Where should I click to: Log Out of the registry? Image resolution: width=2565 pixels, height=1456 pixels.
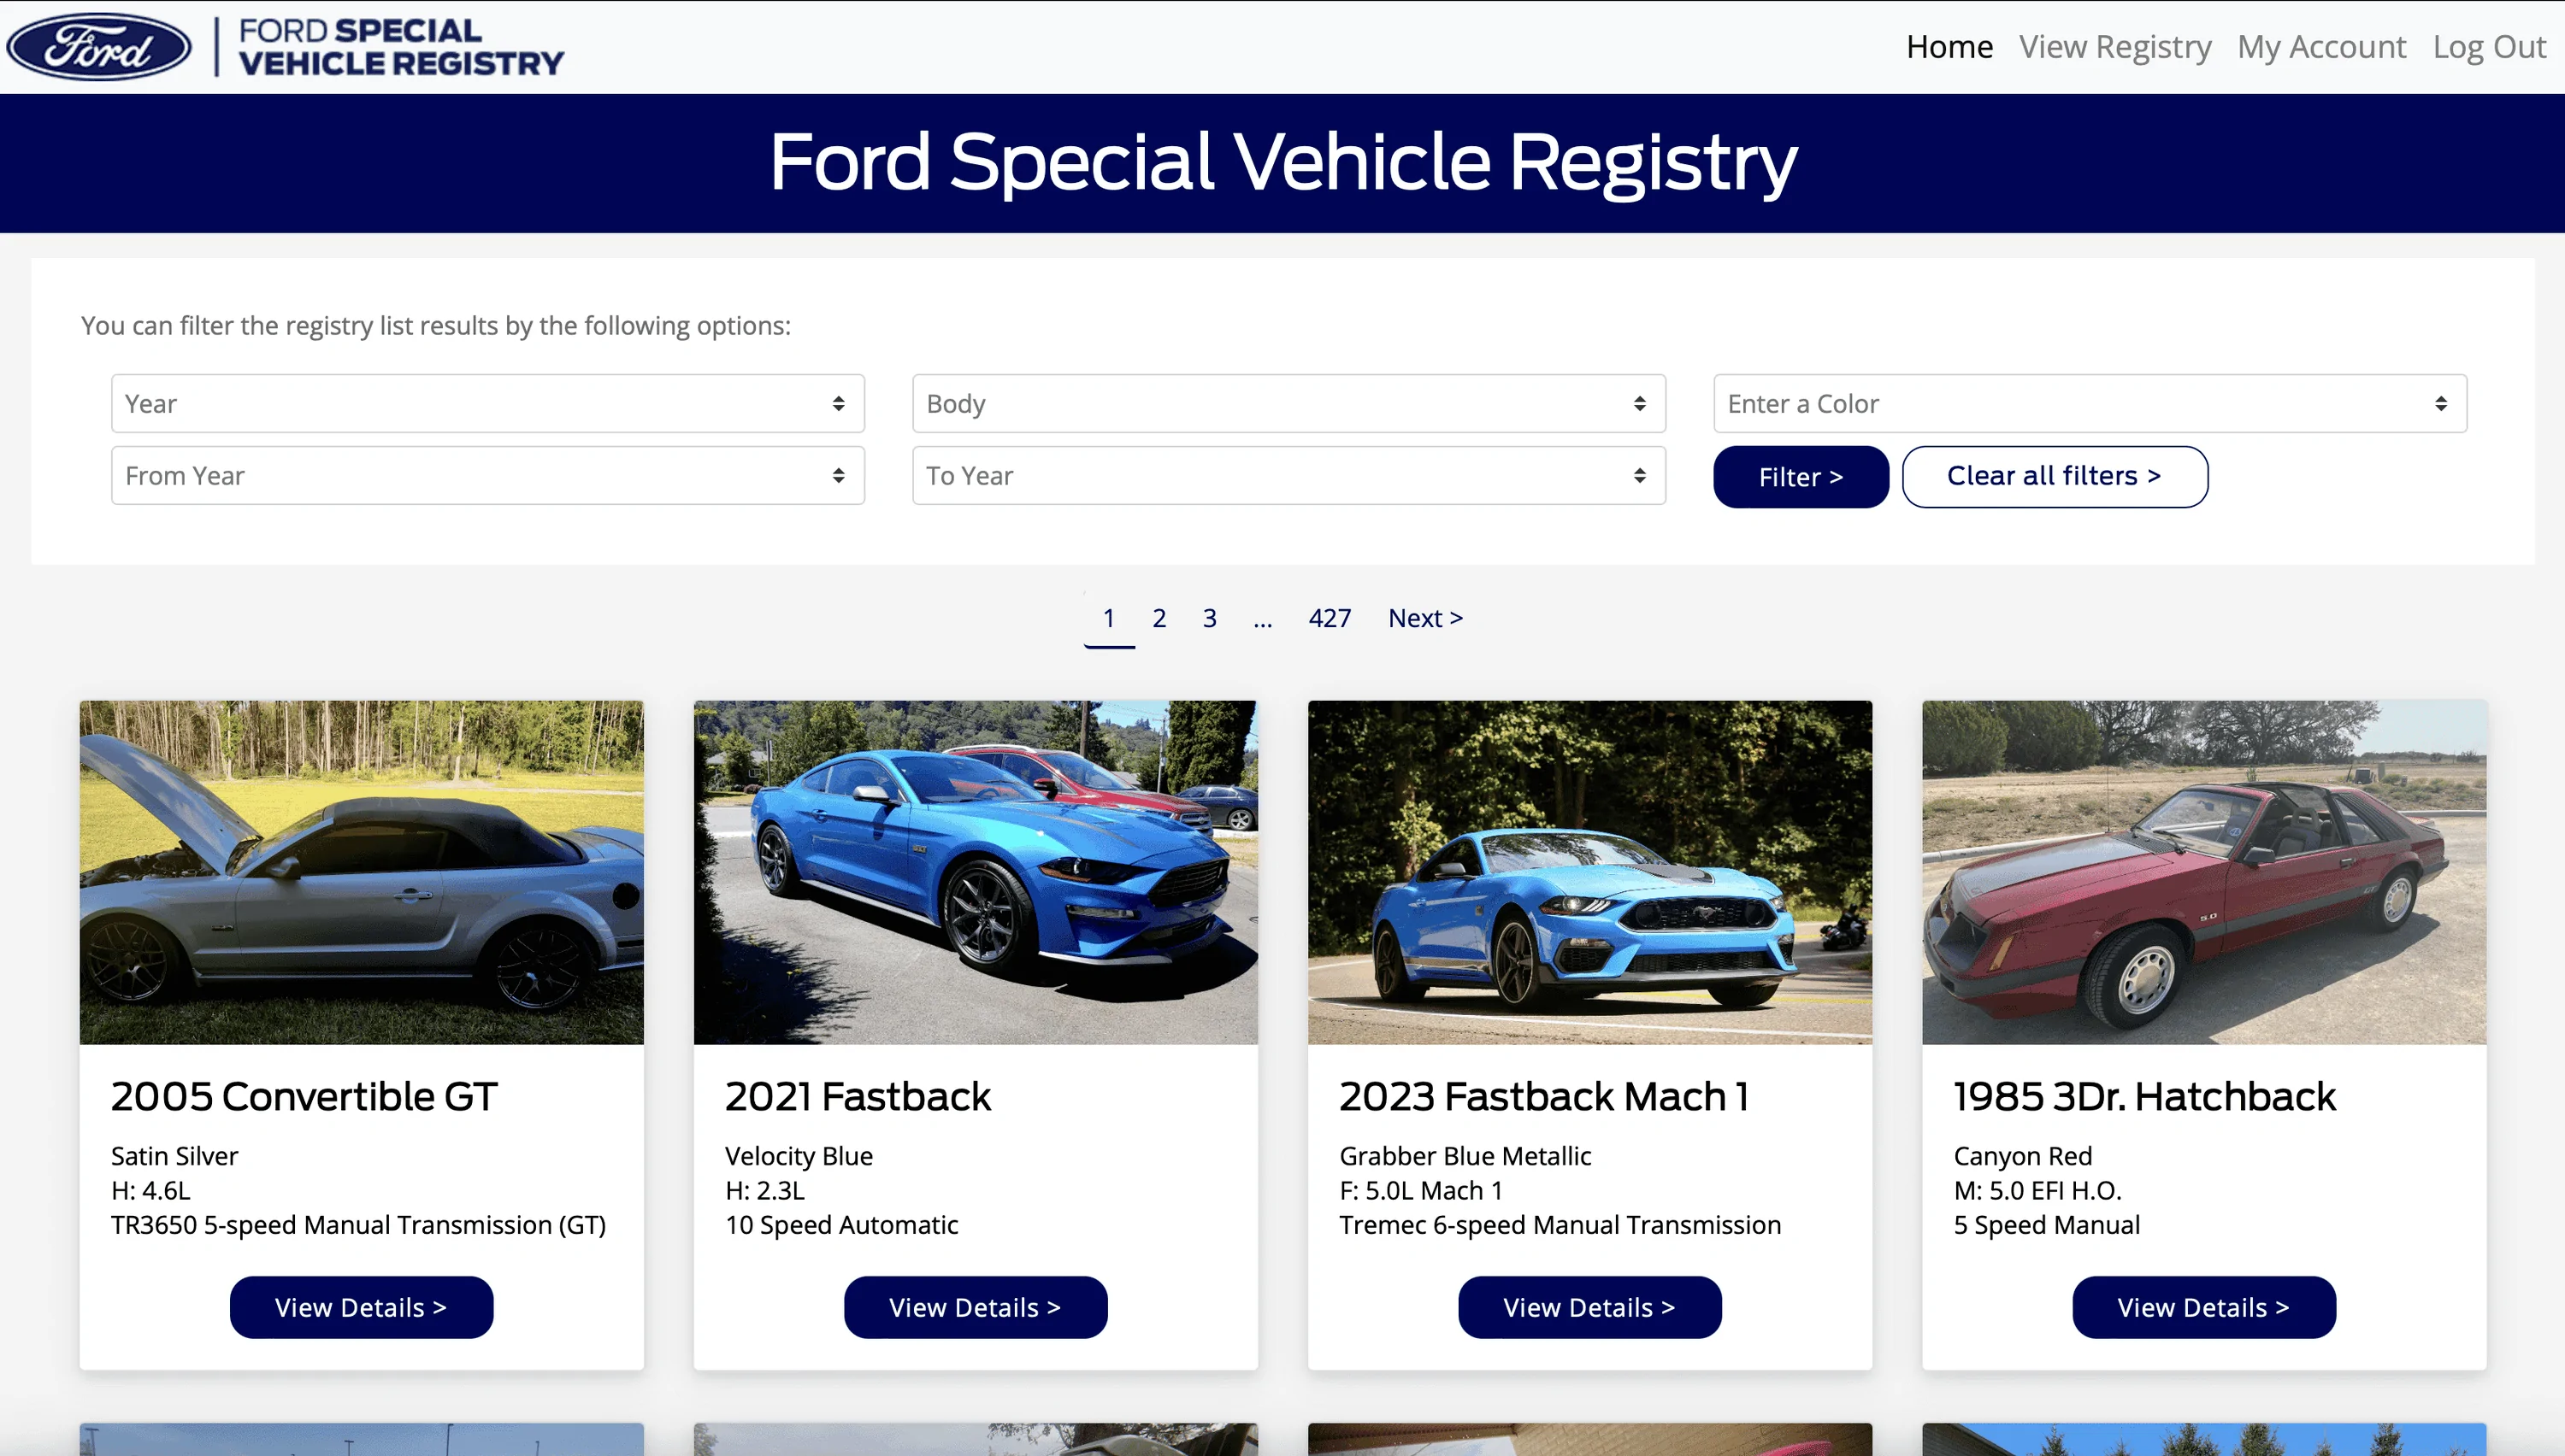[2489, 47]
